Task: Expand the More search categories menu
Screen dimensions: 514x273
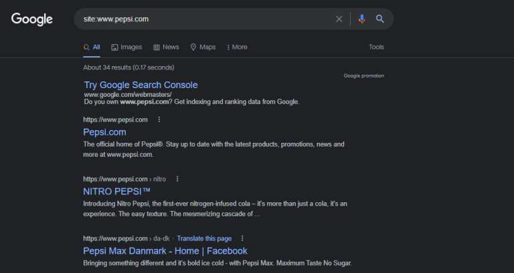Action: [x=237, y=47]
